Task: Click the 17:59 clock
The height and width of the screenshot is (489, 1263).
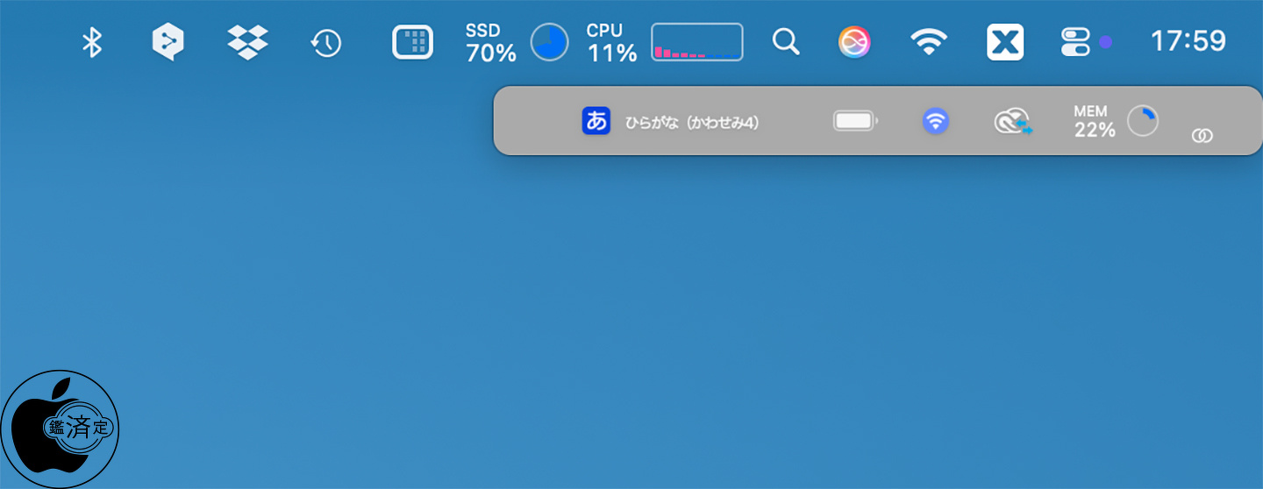Action: [x=1188, y=41]
